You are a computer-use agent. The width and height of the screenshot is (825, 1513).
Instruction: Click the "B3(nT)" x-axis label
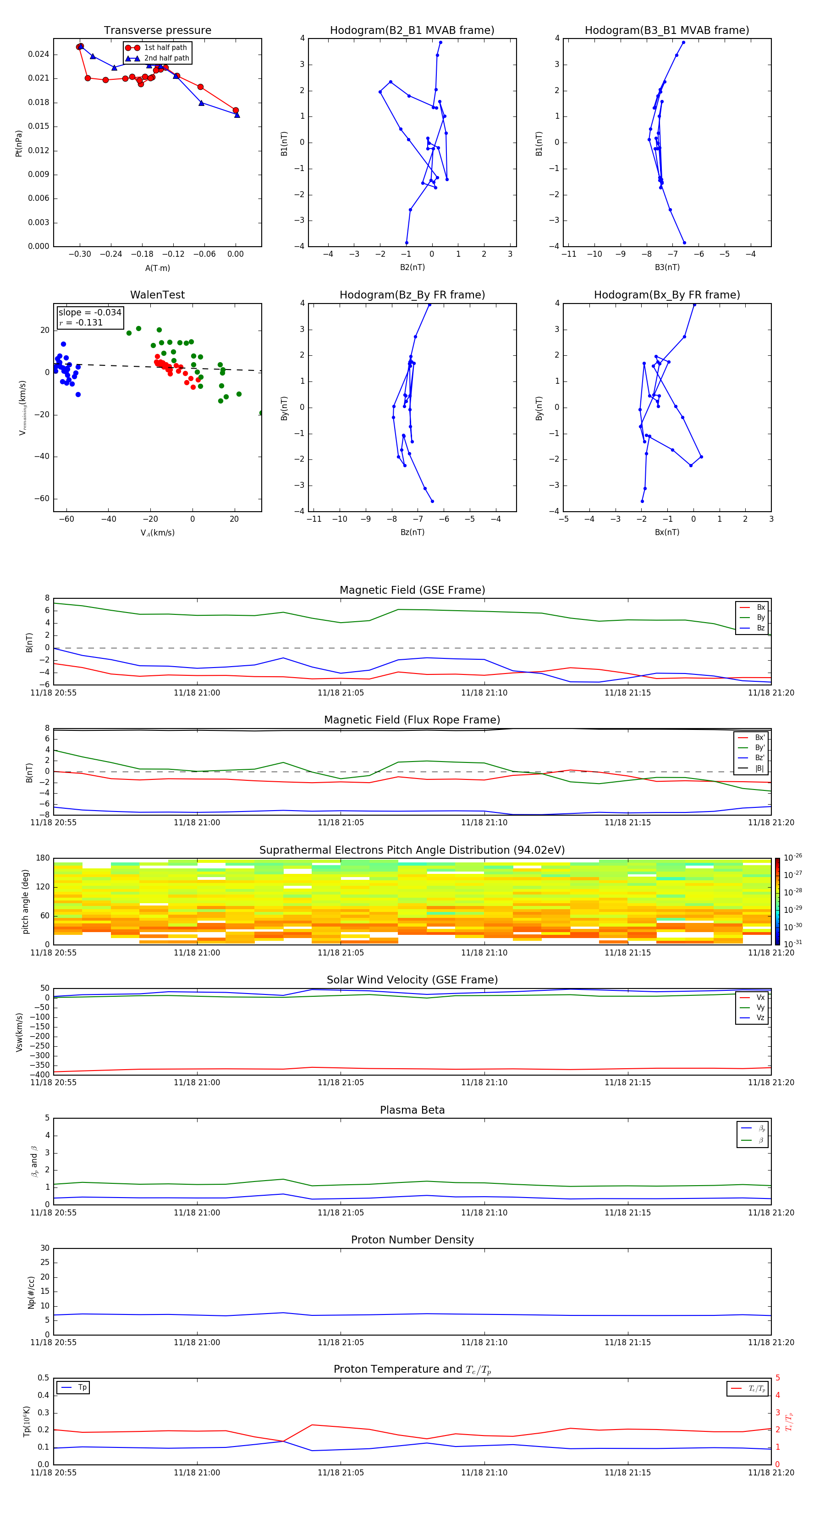(667, 267)
